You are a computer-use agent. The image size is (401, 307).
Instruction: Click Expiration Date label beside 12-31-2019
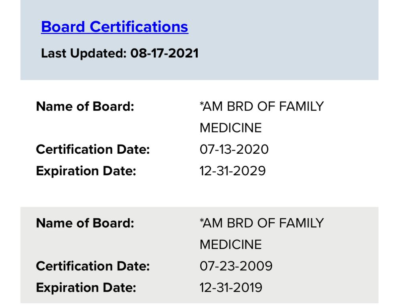click(x=86, y=288)
